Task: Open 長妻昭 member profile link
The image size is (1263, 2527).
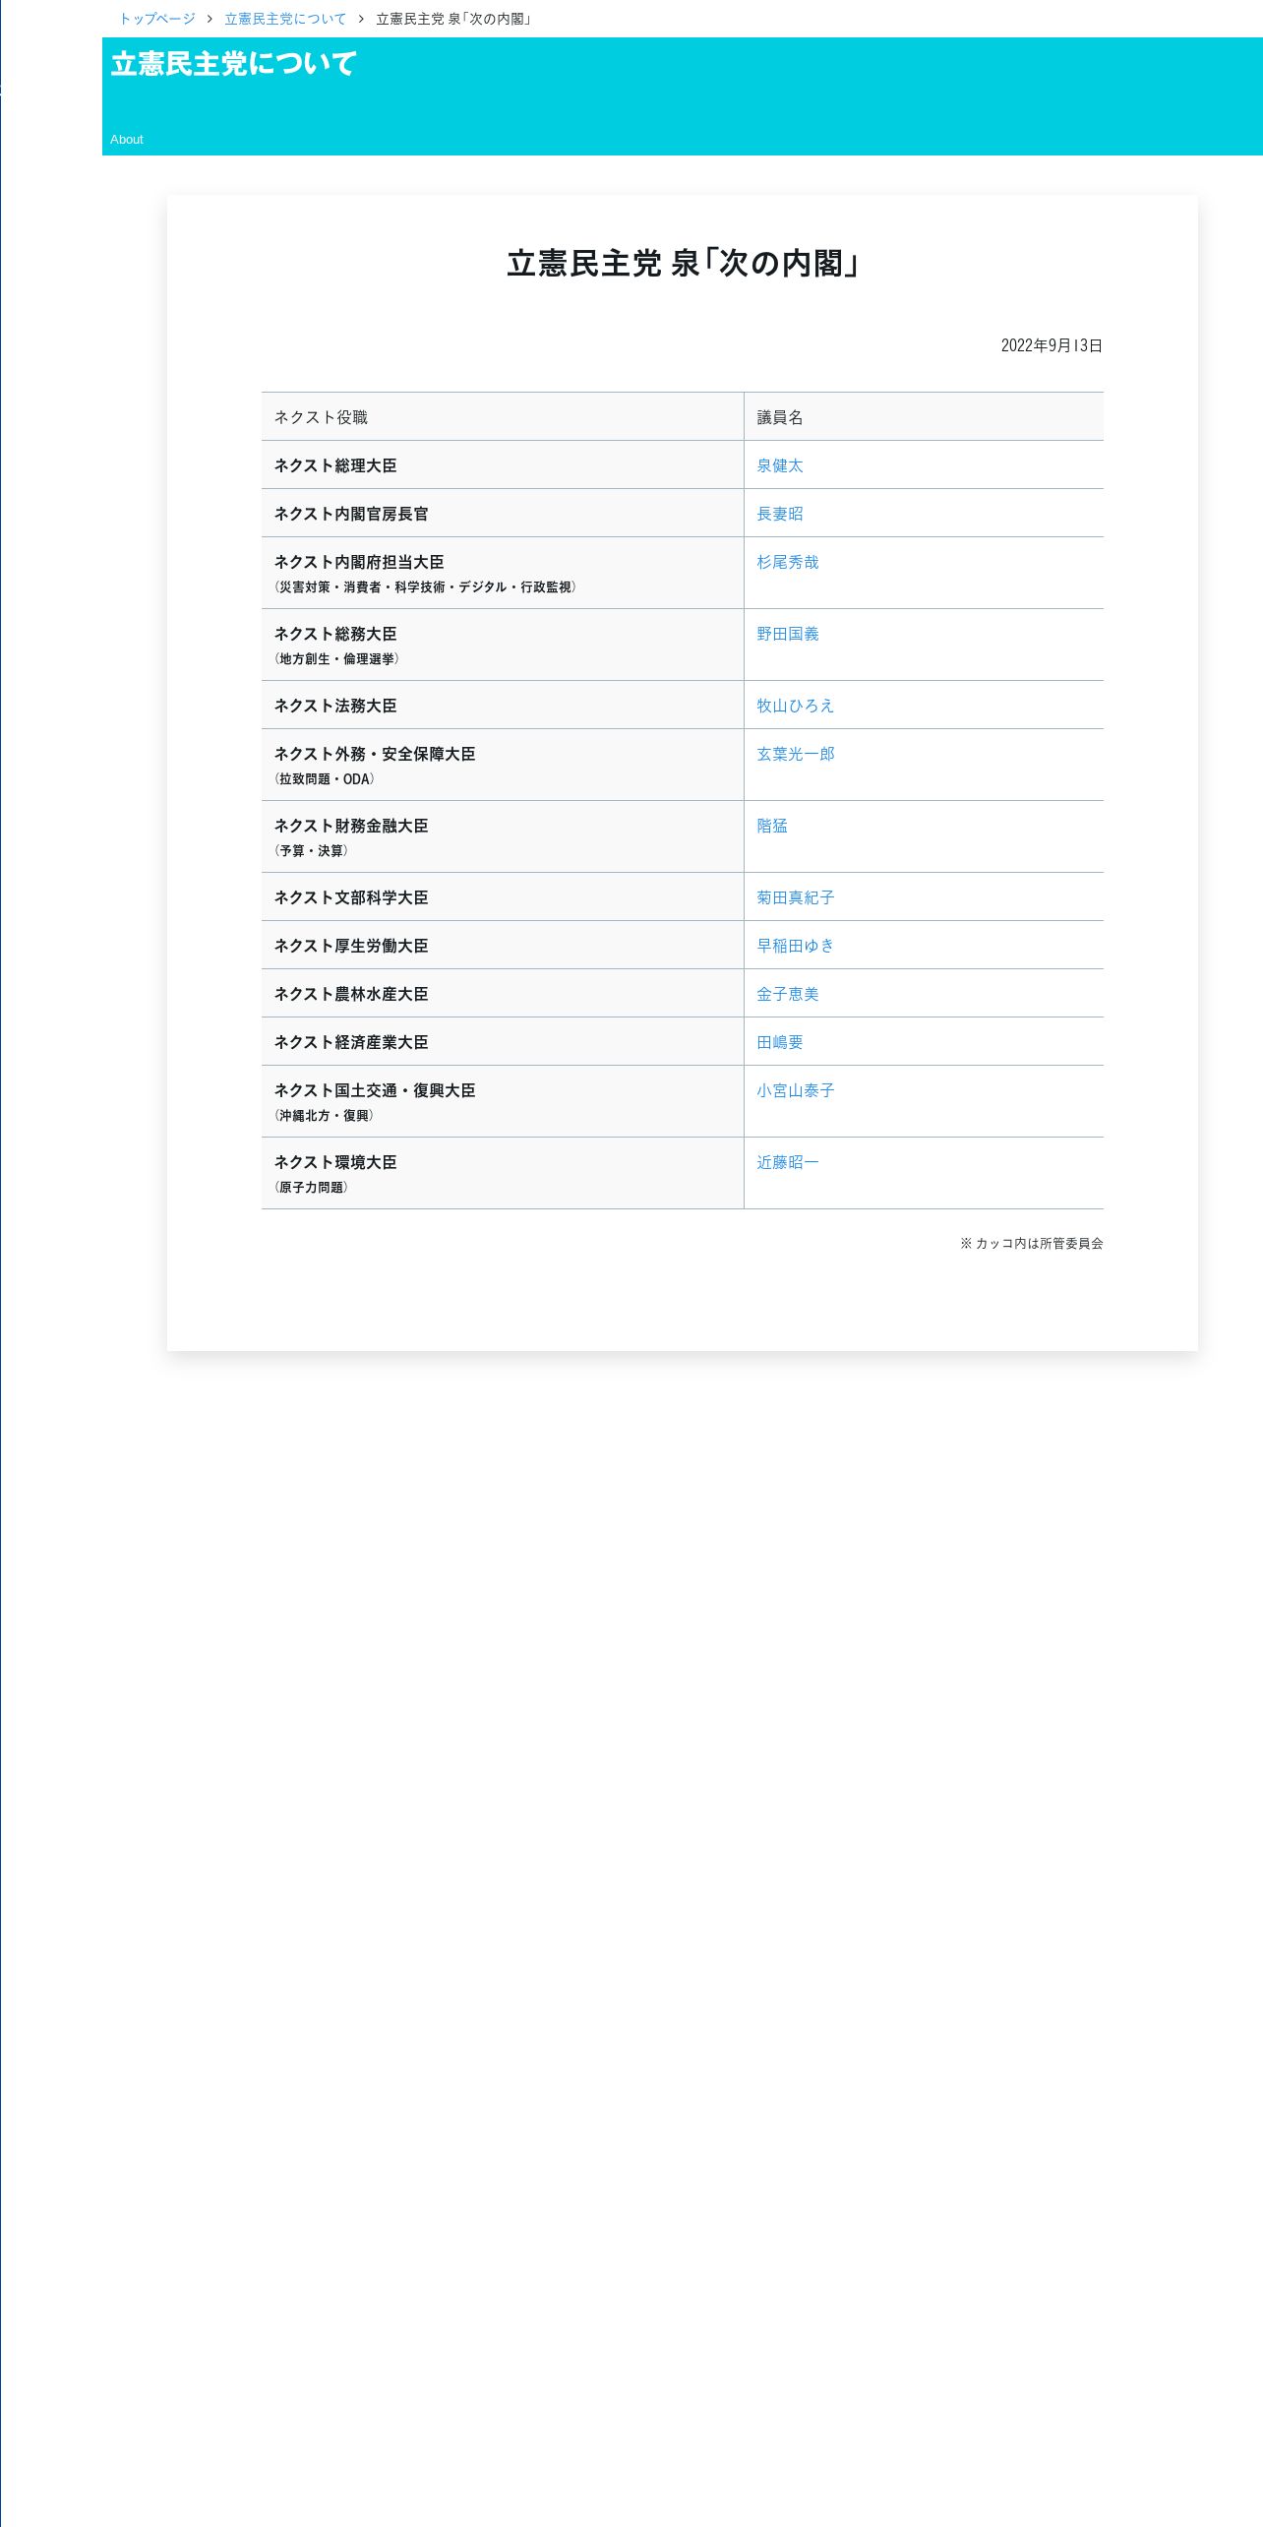Action: click(780, 514)
